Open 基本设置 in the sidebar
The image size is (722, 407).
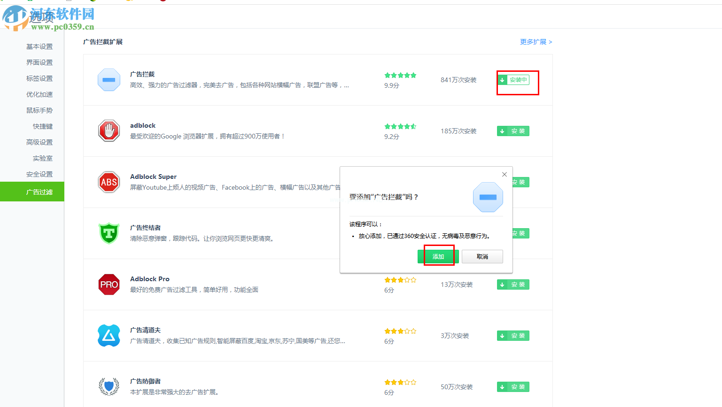point(39,46)
